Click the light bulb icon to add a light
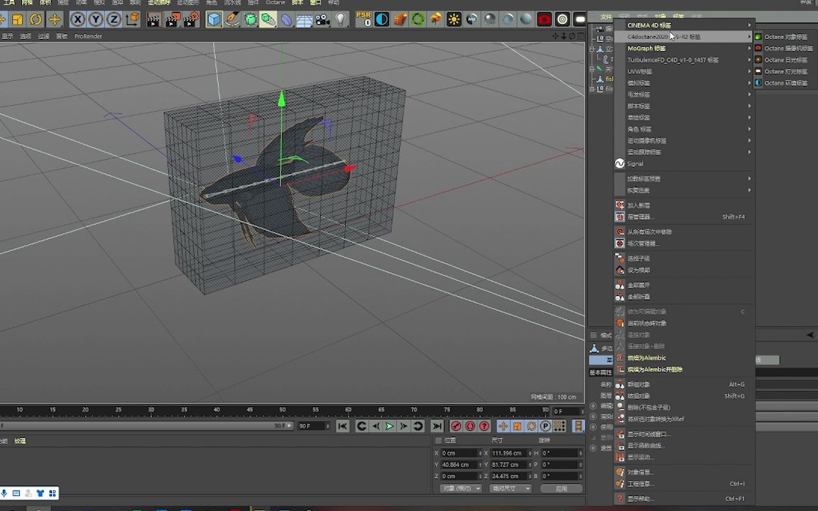Screen dimensions: 818x511 [340, 19]
